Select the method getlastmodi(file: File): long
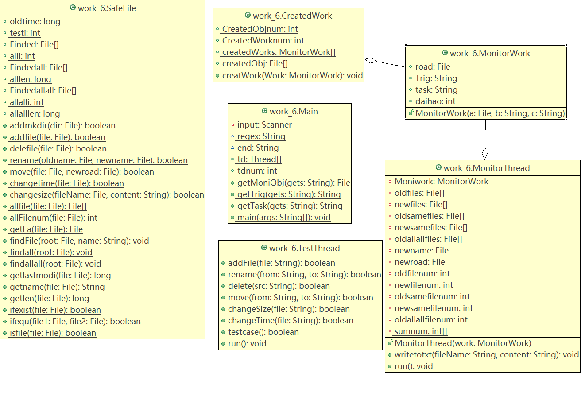Image resolution: width=585 pixels, height=404 pixels. tap(60, 275)
